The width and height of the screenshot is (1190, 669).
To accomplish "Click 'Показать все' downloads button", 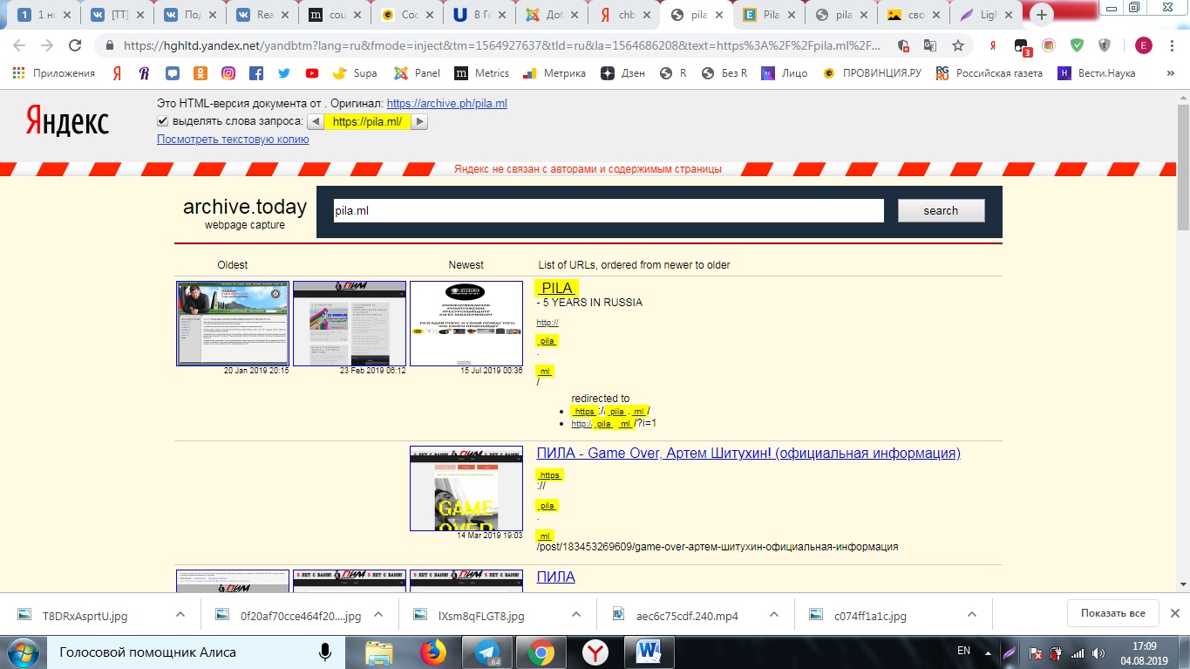I will [x=1112, y=613].
